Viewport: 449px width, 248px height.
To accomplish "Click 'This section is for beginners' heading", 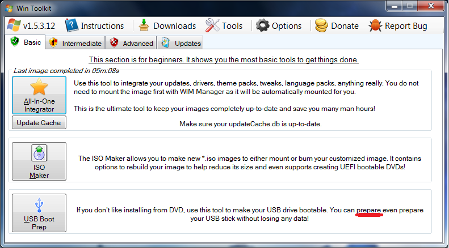I will point(224,59).
